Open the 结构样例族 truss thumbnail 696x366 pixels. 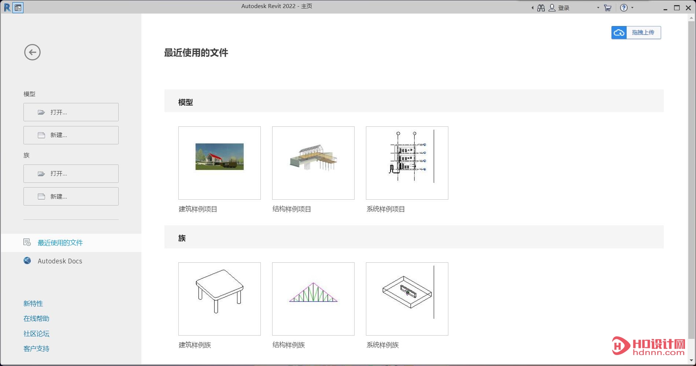(x=313, y=299)
